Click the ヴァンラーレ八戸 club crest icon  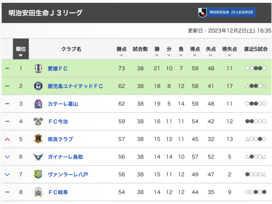tap(38, 174)
